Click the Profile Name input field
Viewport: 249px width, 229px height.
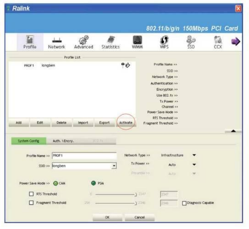[84, 156]
